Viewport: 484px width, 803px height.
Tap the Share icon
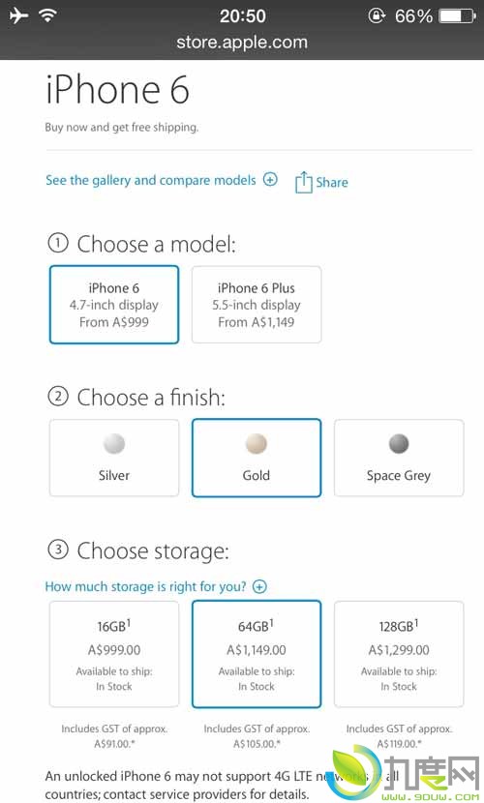[303, 182]
